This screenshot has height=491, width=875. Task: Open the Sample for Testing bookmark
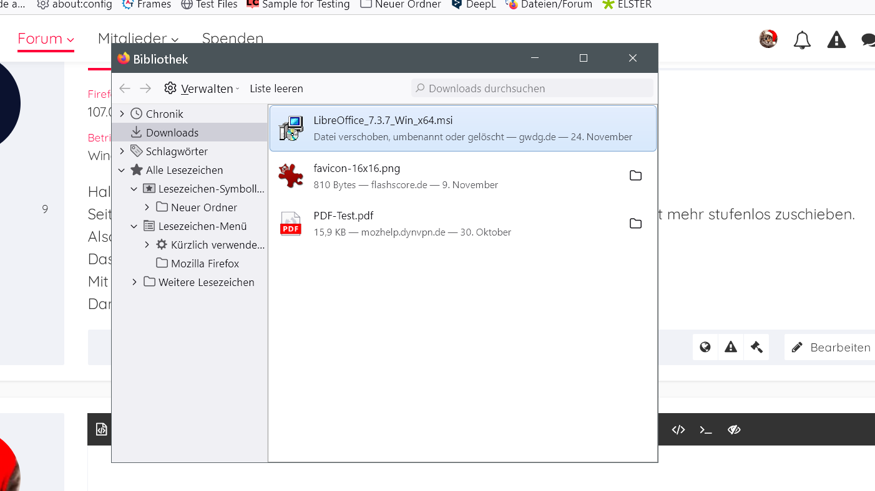[x=298, y=5]
